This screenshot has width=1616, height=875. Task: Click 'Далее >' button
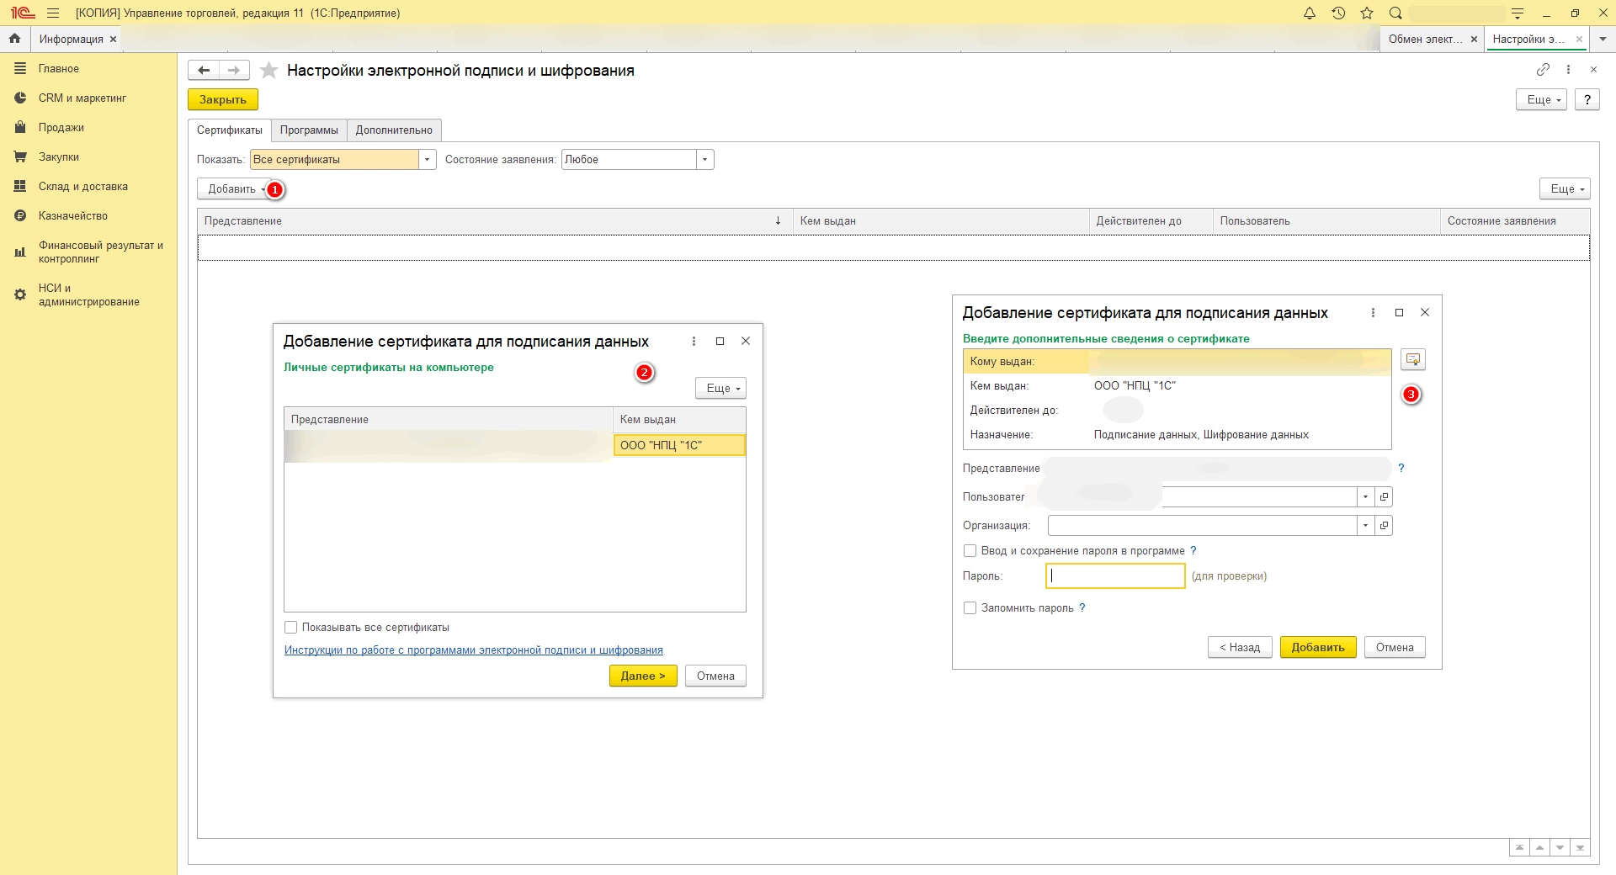643,676
